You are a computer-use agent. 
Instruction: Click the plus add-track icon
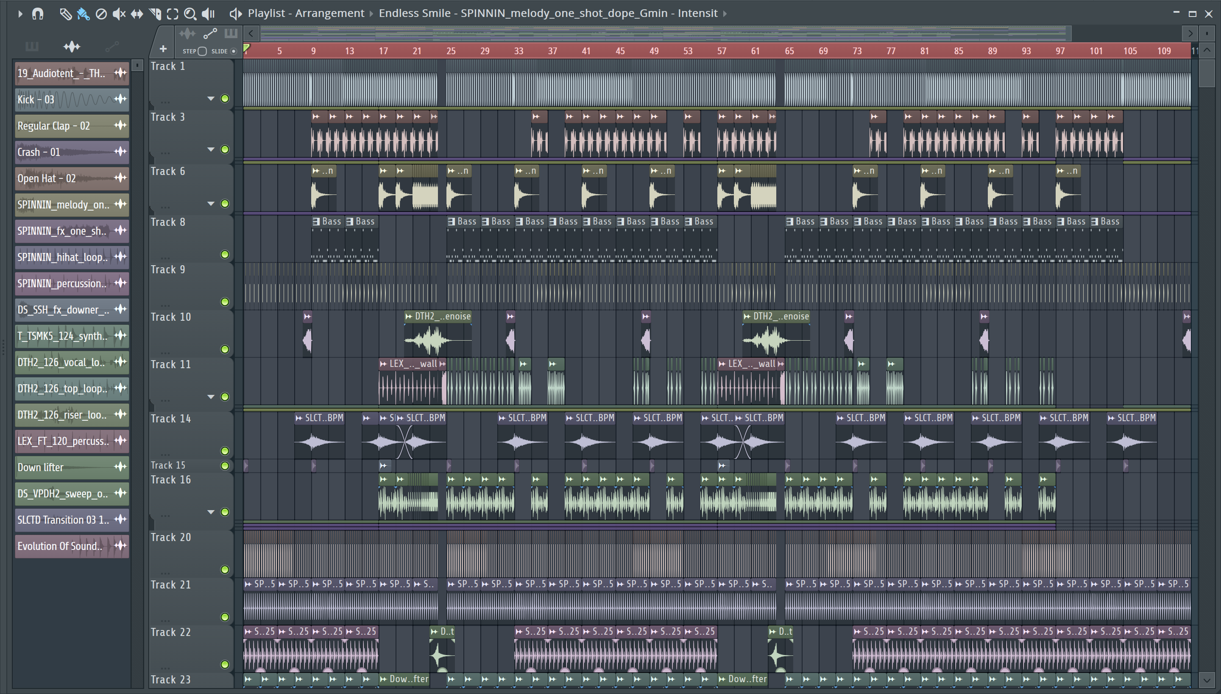(x=163, y=49)
